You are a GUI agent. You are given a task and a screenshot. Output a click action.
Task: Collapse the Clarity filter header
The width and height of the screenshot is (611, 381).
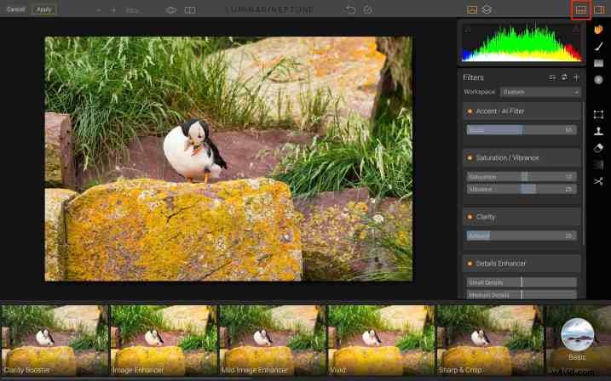point(522,217)
